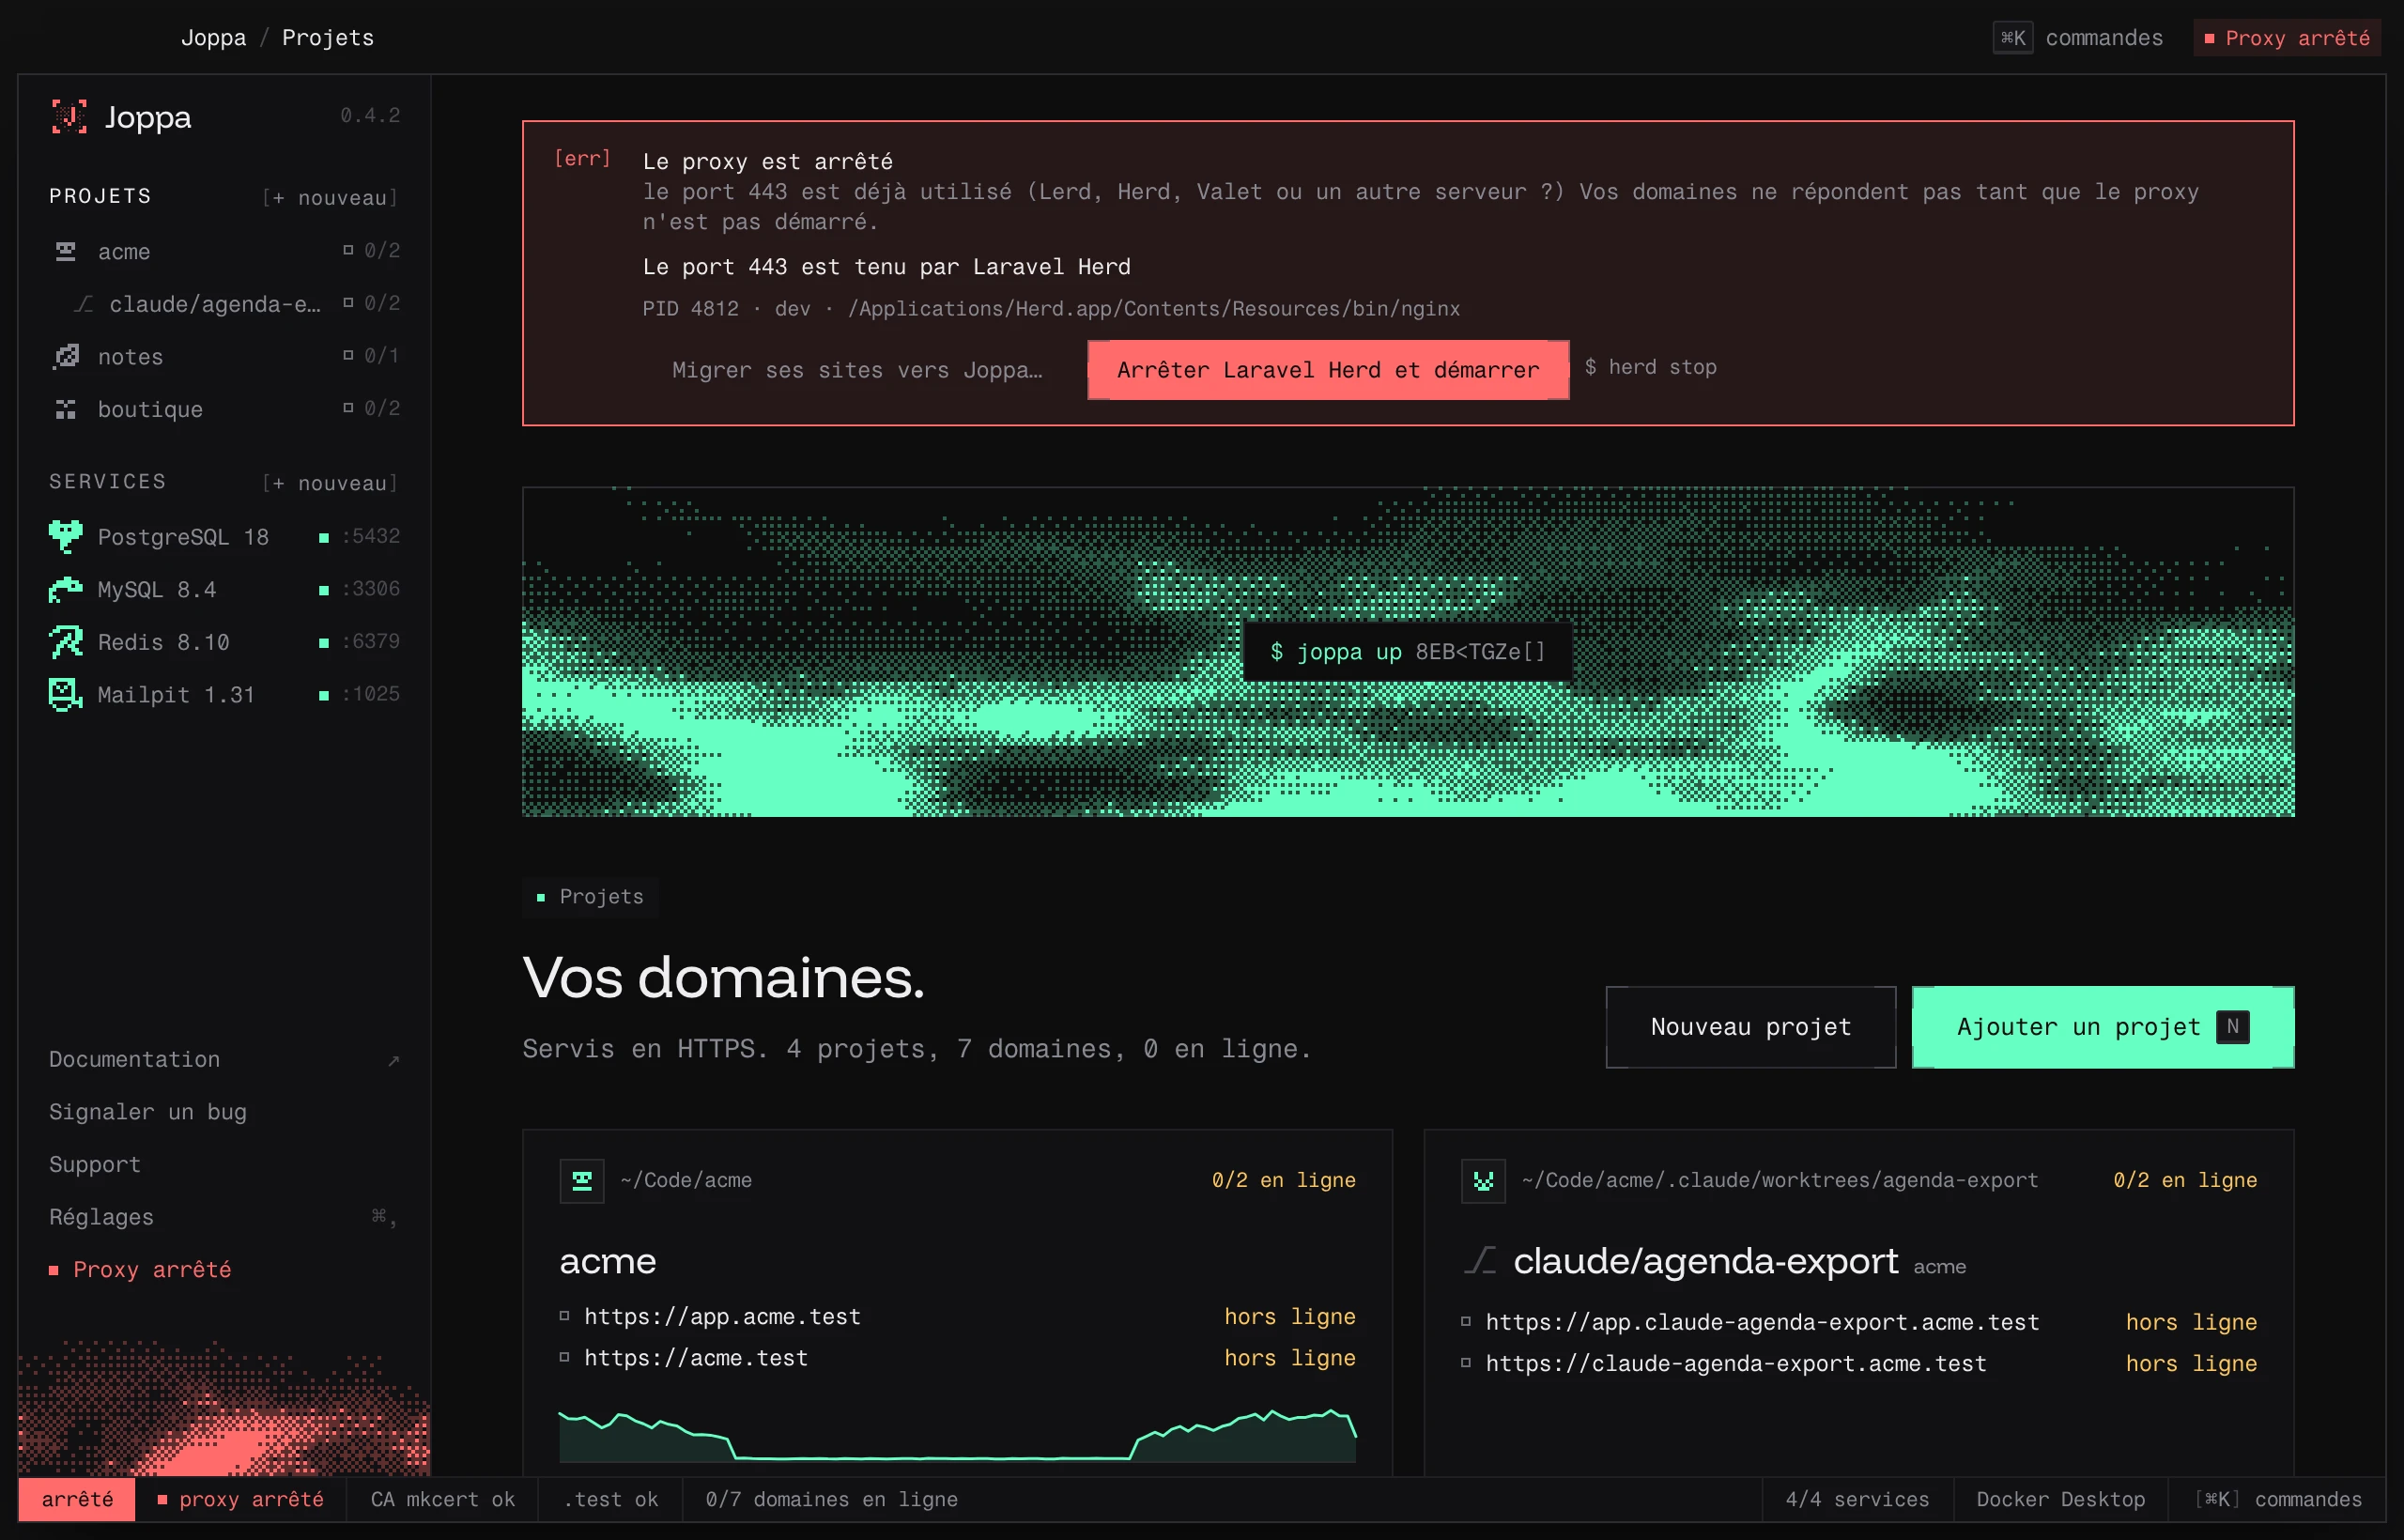Click the agenda-export card worktree icon
Image resolution: width=2404 pixels, height=1540 pixels.
1483,1181
